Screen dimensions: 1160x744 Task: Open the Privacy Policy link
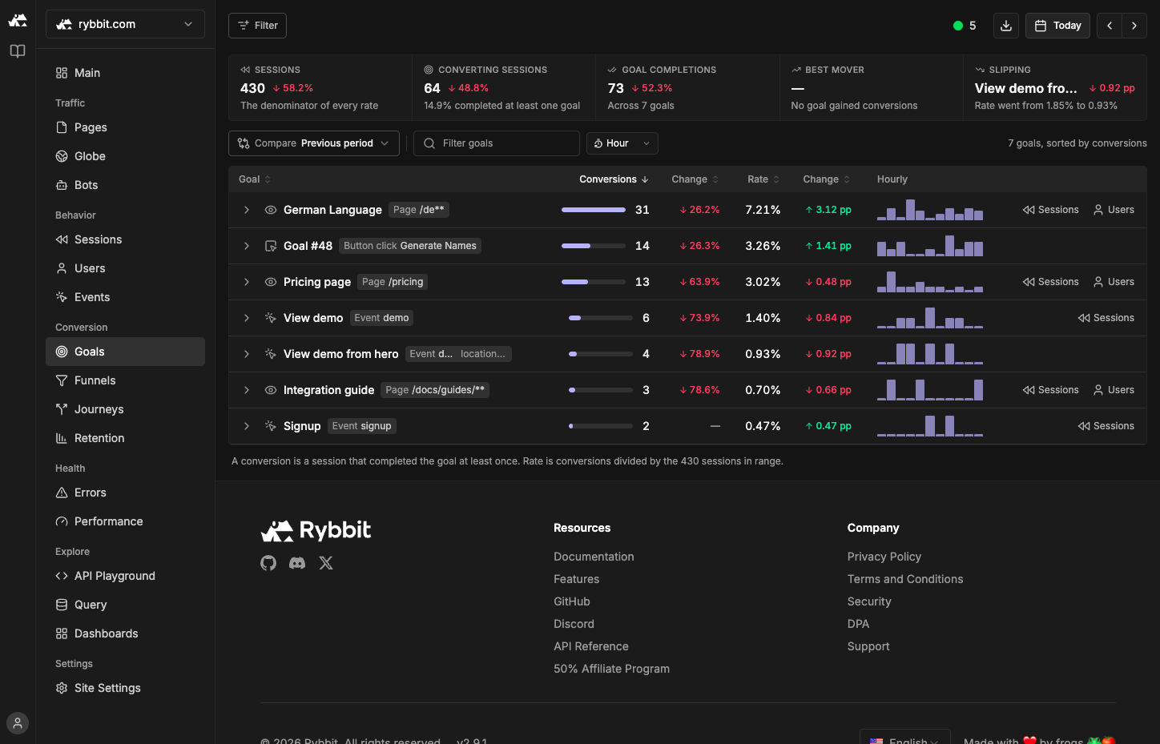click(884, 557)
